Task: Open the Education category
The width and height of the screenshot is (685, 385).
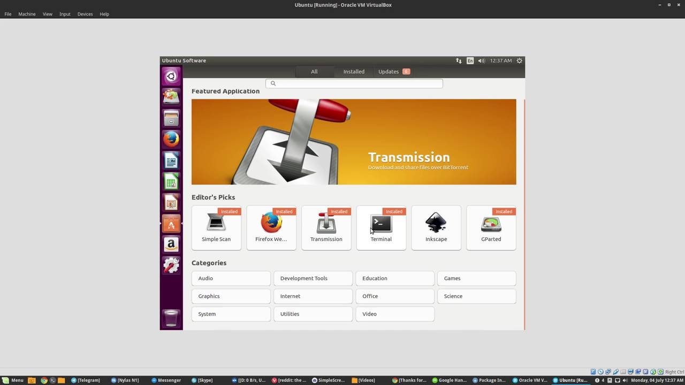Action: click(x=395, y=278)
